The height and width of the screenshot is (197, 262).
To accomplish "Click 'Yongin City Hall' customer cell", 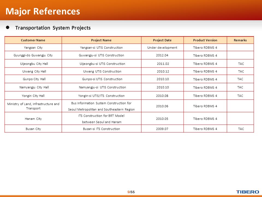I will [x=33, y=96].
